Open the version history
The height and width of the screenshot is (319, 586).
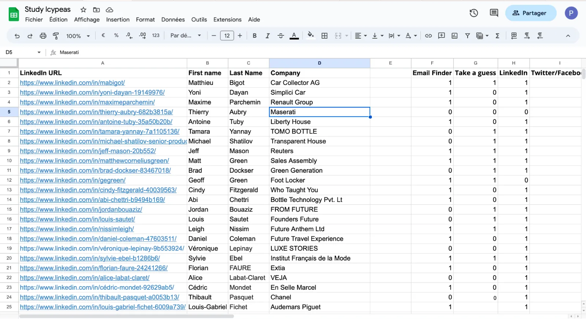point(474,13)
